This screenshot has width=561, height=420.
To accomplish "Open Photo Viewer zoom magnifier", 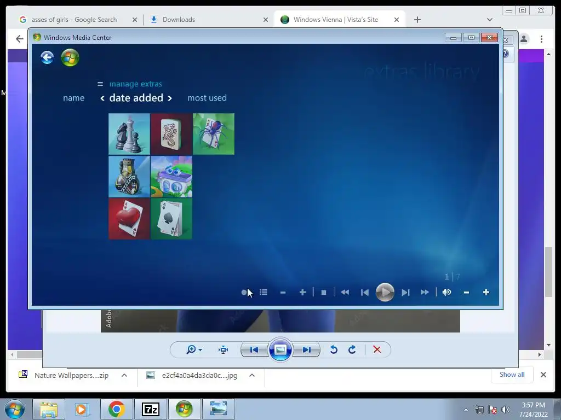I will pos(193,349).
